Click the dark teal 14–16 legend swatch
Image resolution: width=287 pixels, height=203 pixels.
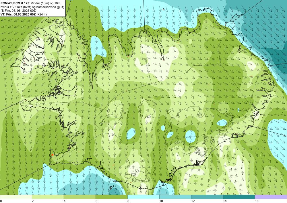point(239,197)
